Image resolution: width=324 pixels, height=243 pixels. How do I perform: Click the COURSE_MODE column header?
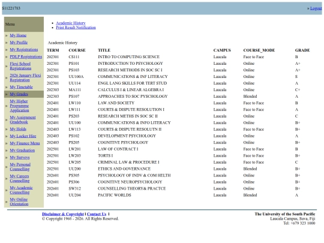[259, 50]
